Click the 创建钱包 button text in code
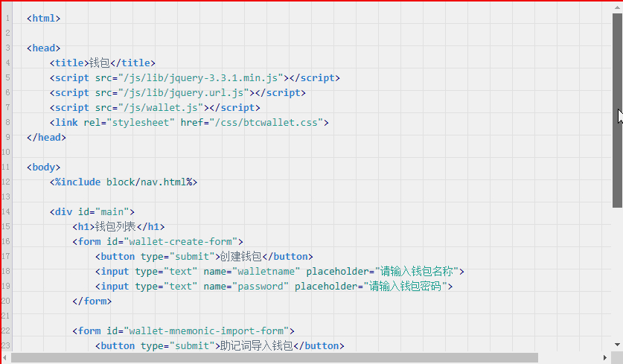The image size is (623, 364). 240,257
